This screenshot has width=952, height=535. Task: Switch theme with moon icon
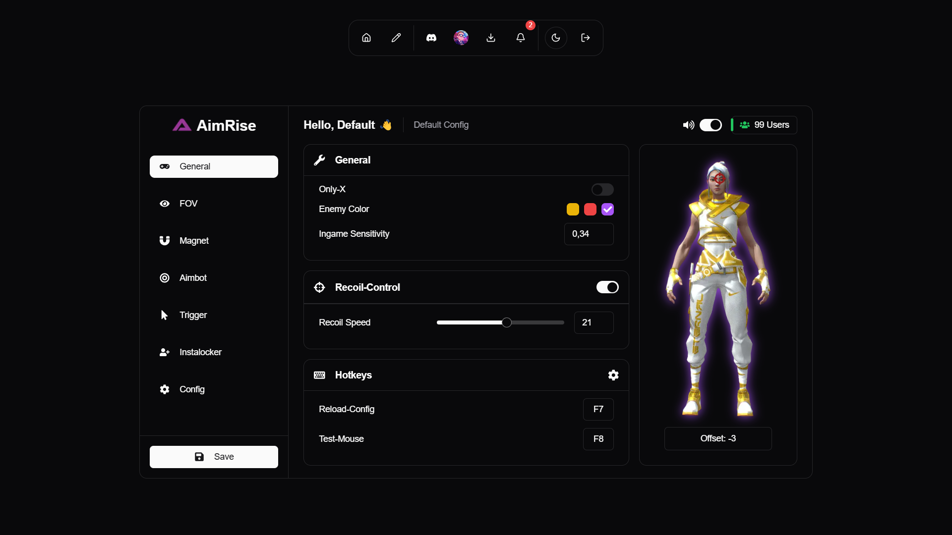(556, 38)
